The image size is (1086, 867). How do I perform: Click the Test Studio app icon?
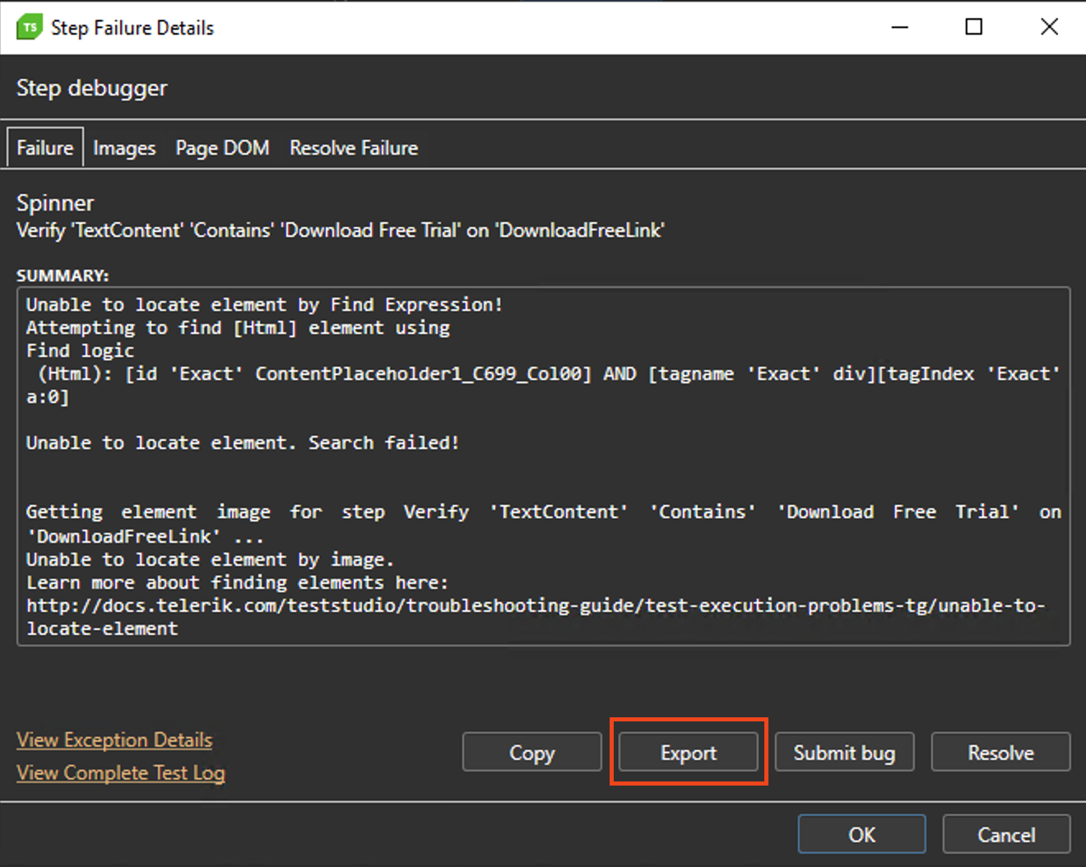coord(29,27)
